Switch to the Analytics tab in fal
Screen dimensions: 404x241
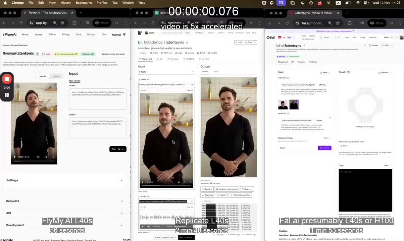click(312, 62)
